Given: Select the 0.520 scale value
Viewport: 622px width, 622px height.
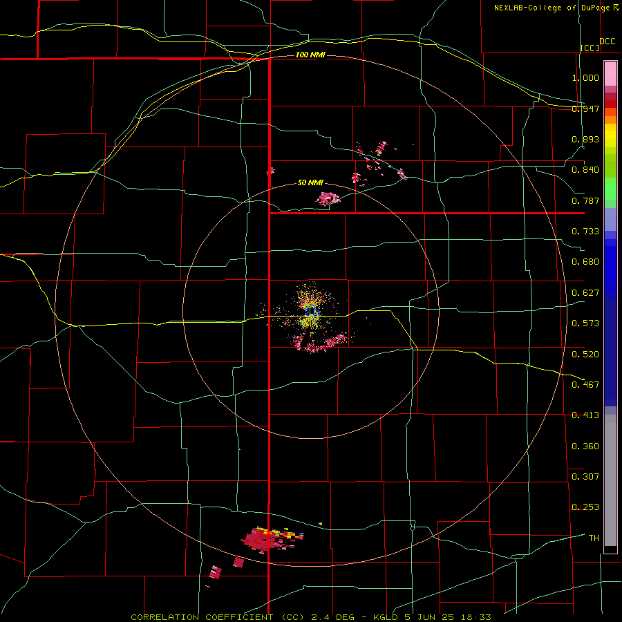Looking at the screenshot, I should (x=585, y=355).
